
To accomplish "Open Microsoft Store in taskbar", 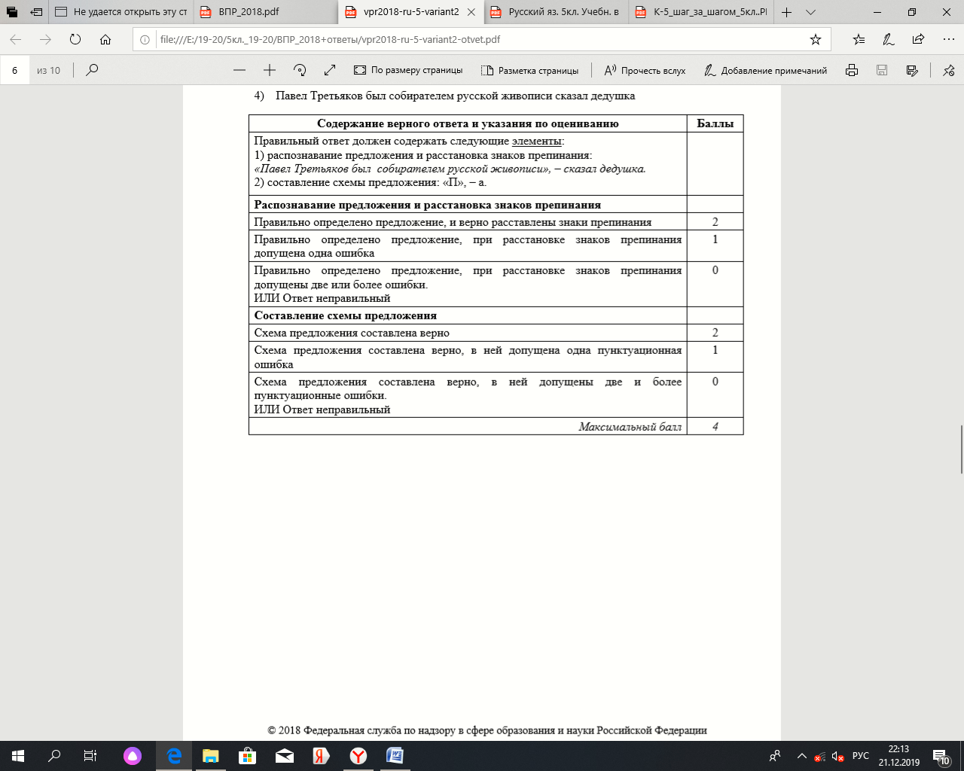I will click(248, 756).
